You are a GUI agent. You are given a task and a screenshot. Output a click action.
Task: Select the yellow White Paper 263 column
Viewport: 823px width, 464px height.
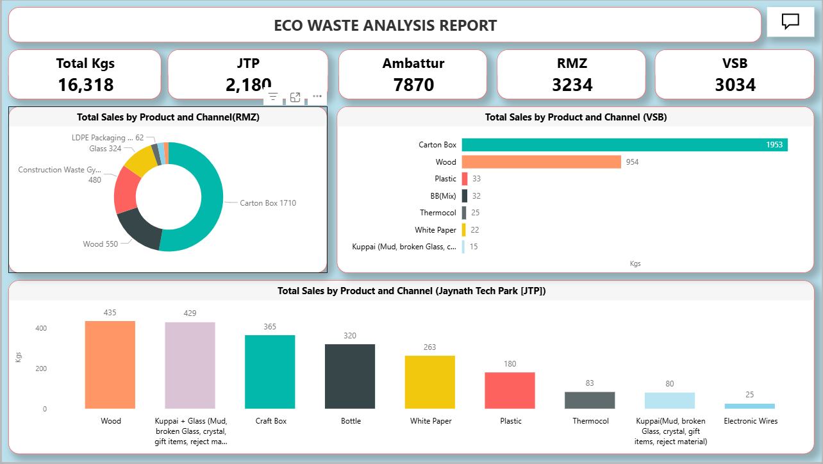coord(429,382)
